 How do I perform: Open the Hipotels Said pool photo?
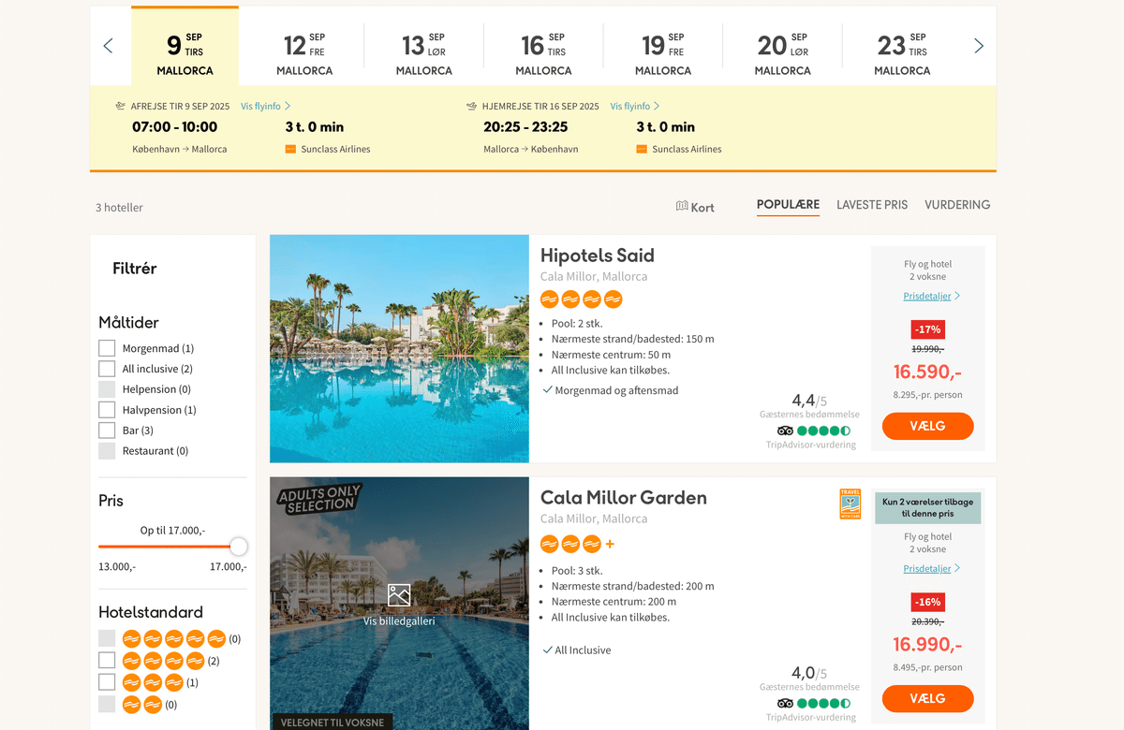399,348
